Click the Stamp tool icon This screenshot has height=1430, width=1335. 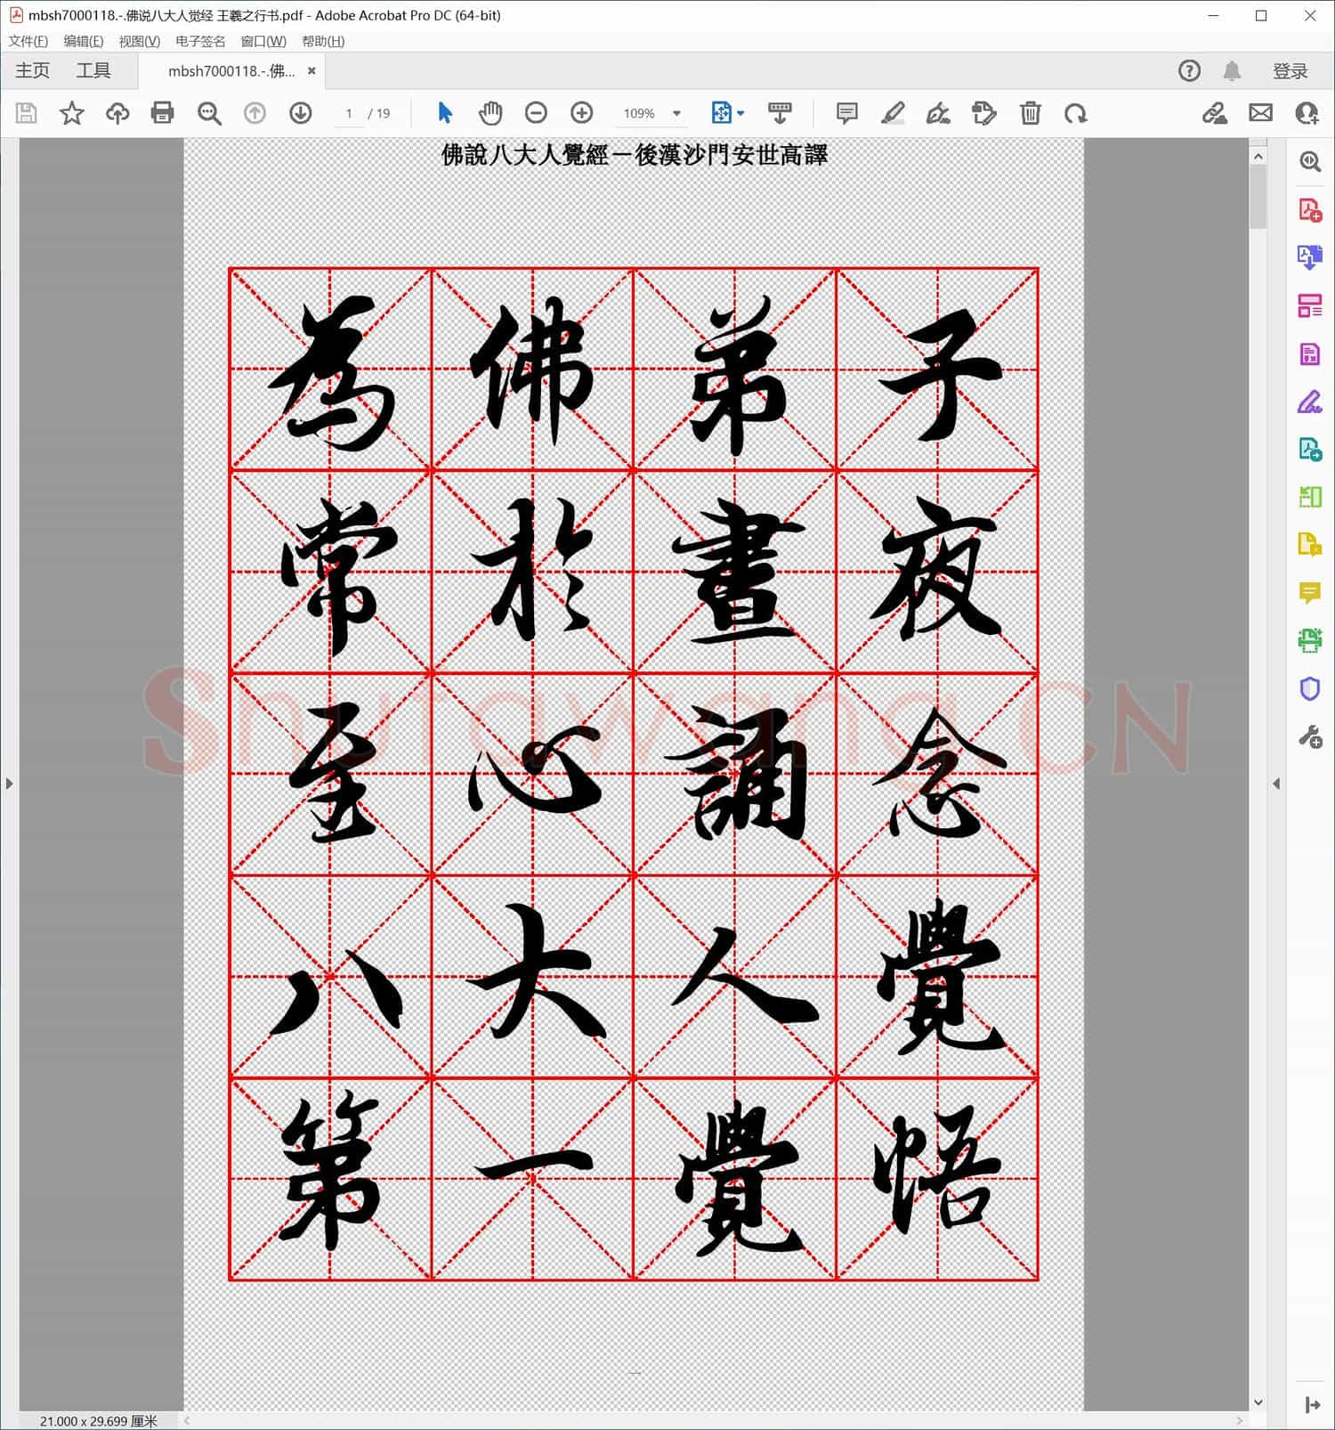point(984,113)
